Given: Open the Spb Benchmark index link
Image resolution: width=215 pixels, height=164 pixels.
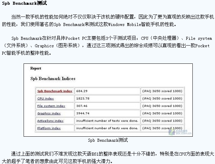Looking at the screenshot, I should [x=55, y=91].
